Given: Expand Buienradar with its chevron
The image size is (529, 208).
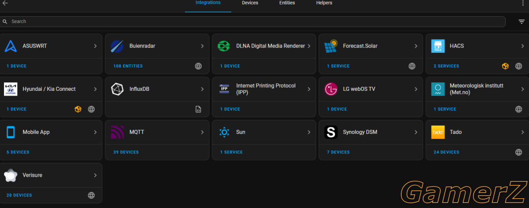Looking at the screenshot, I should 202,46.
